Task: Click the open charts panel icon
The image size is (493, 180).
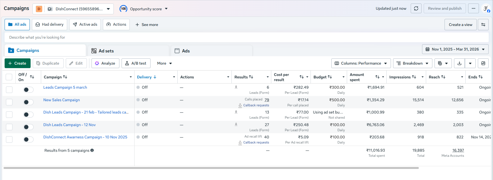Action: (x=483, y=63)
